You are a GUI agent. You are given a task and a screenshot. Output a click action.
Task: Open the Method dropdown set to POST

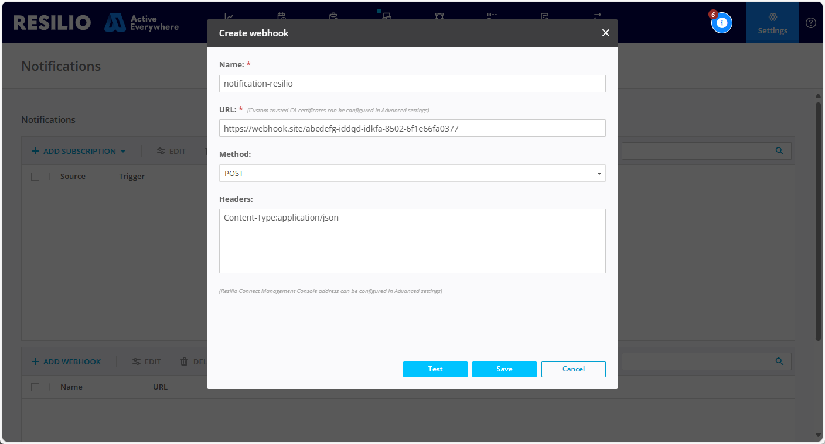coord(412,173)
